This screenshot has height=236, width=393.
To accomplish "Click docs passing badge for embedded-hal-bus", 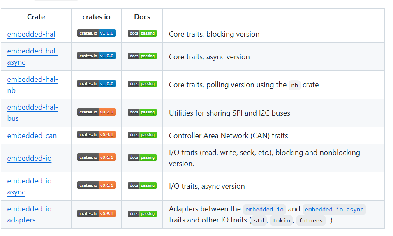I will tap(142, 112).
